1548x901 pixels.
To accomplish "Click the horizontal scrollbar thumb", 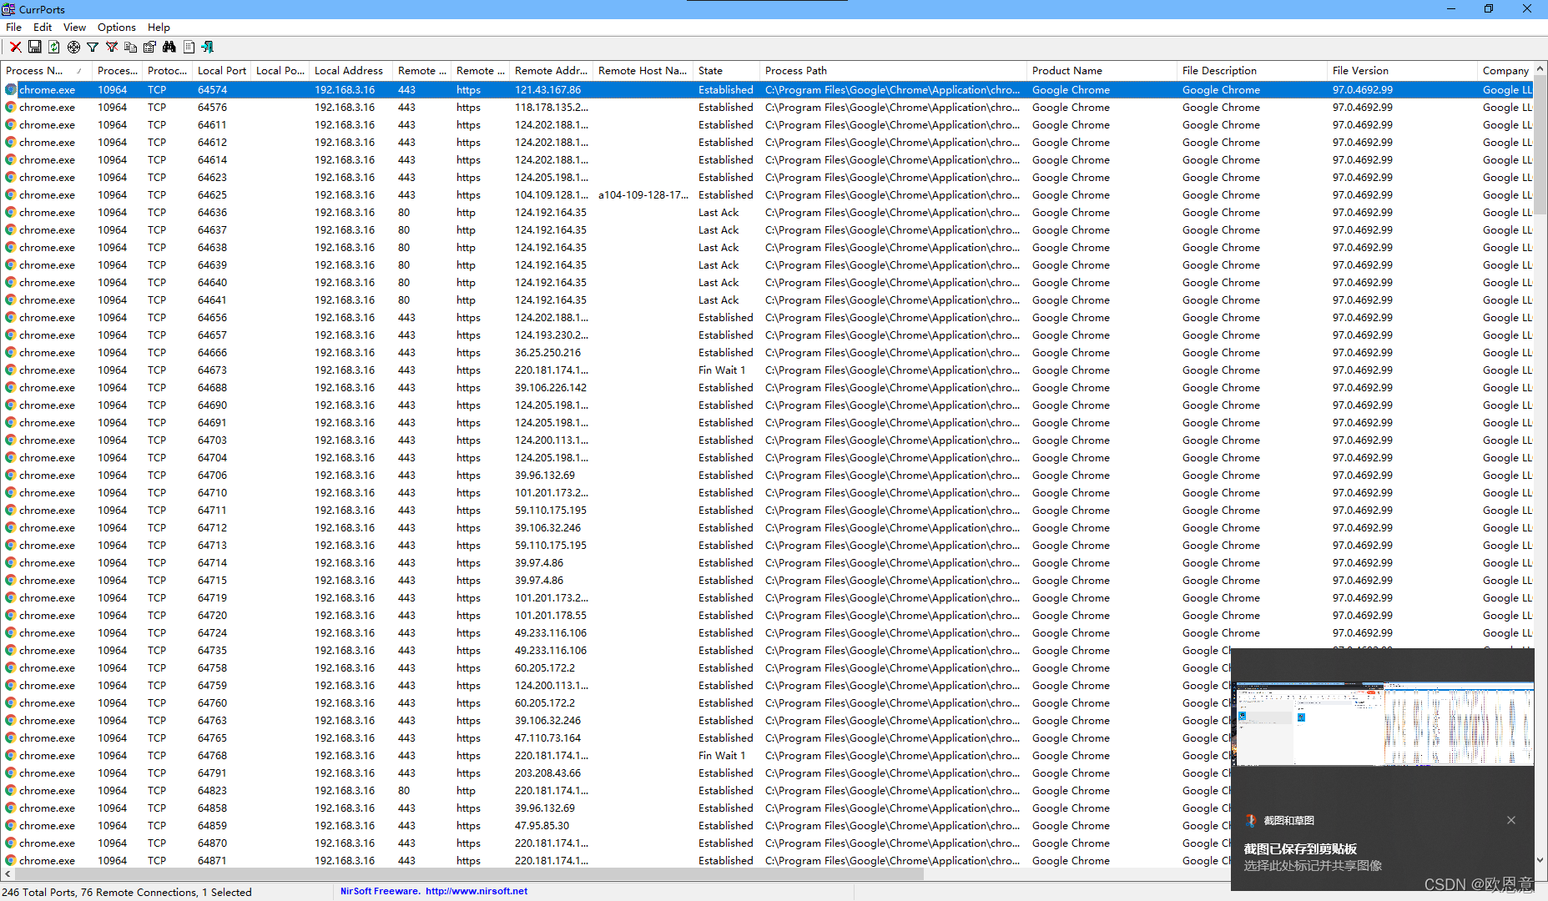I will tap(470, 874).
